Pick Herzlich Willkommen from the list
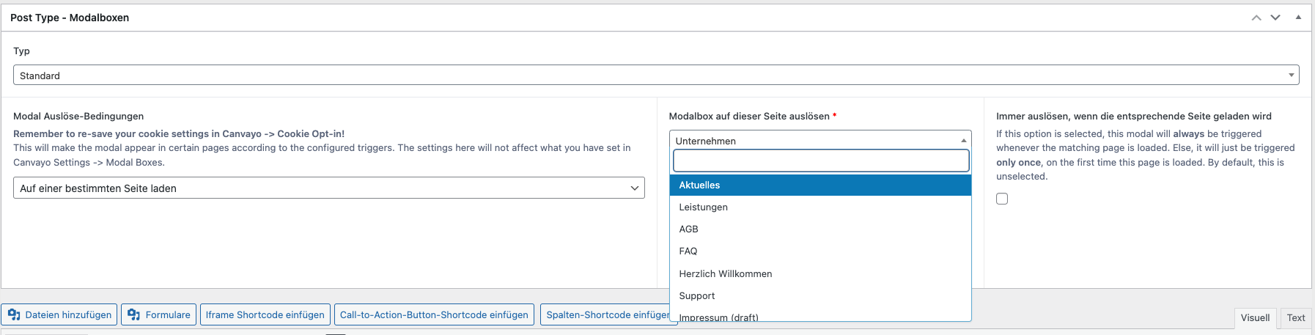 [819, 274]
